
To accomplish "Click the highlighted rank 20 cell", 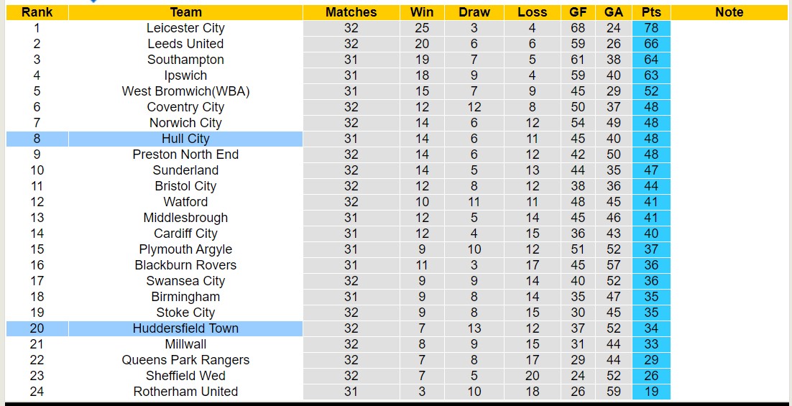I will click(x=37, y=328).
